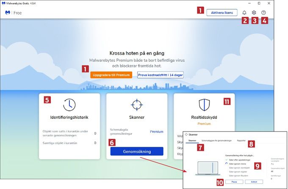The image size is (288, 189).
Task: Minimize the Malwarebytes window
Action: point(249,3)
